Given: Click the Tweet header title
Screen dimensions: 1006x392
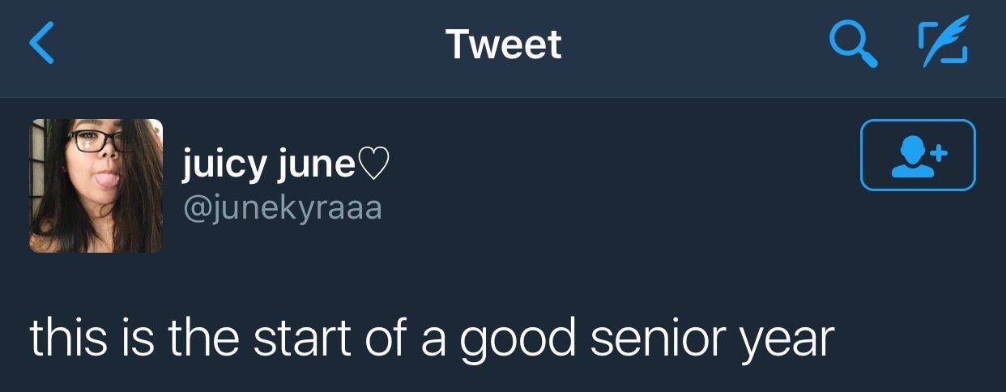Looking at the screenshot, I should pyautogui.click(x=503, y=44).
